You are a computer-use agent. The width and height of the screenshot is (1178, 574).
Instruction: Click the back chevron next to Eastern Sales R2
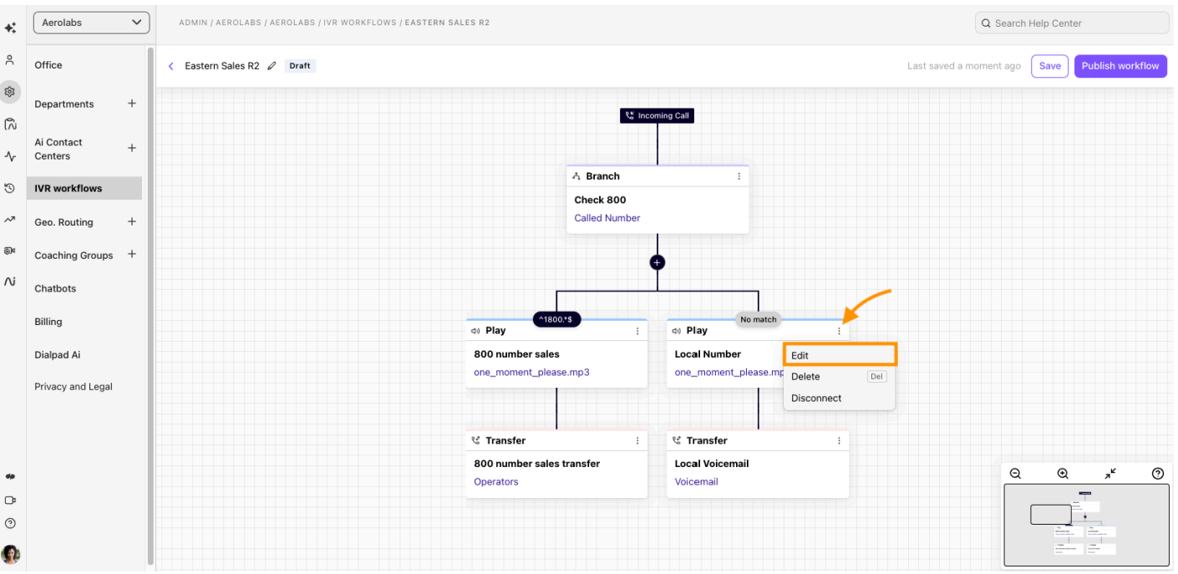[171, 65]
